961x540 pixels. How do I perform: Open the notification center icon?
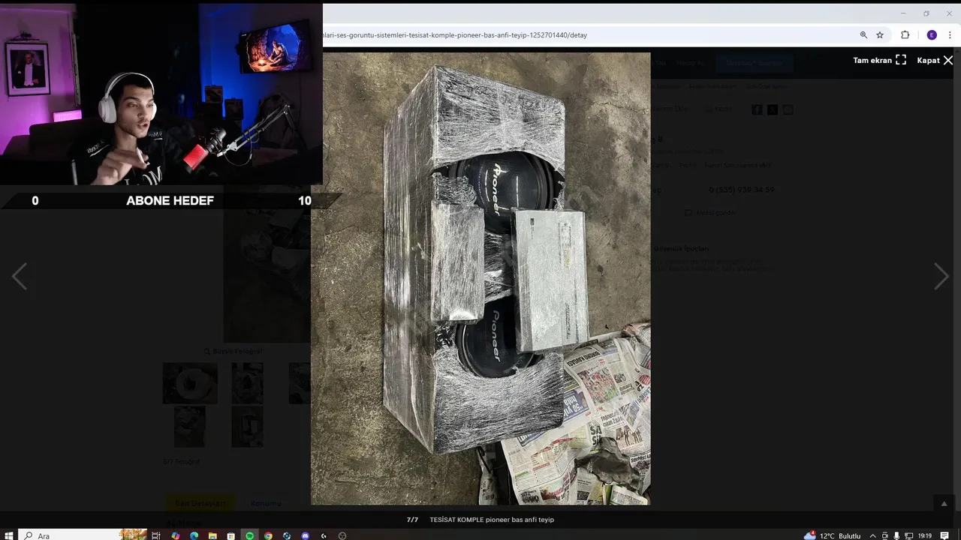(944, 535)
